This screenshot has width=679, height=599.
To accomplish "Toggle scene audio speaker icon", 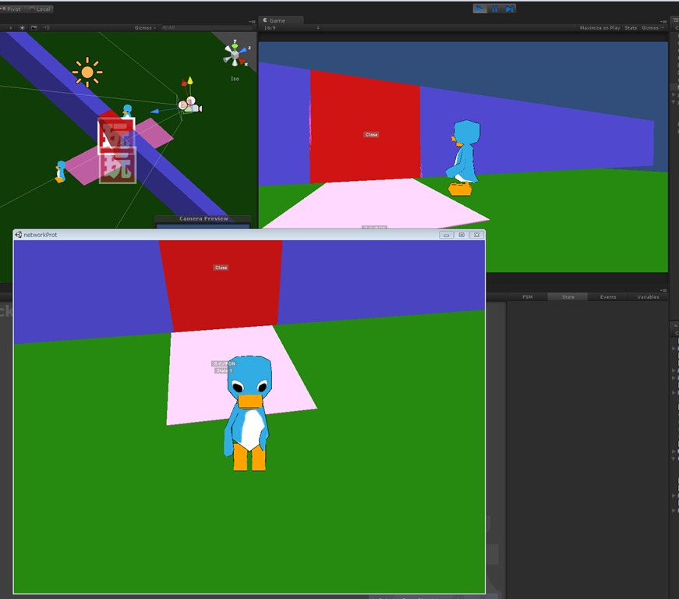I will tap(46, 28).
